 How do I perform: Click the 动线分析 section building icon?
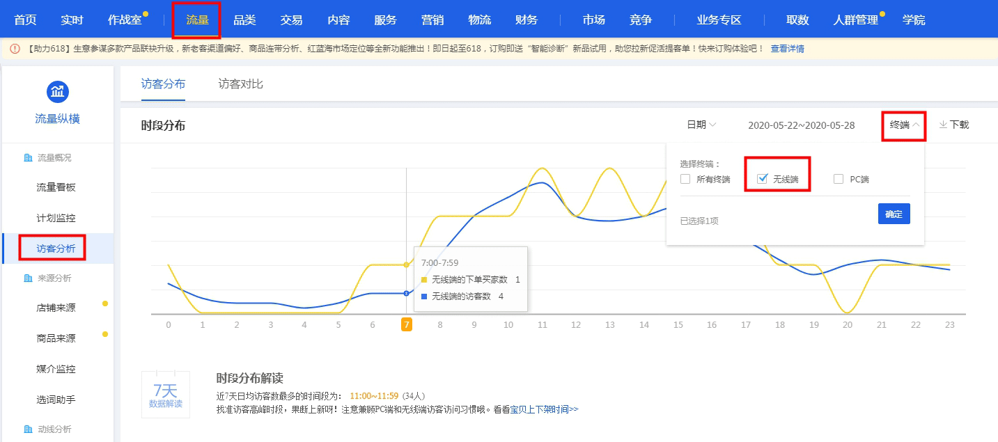(28, 429)
